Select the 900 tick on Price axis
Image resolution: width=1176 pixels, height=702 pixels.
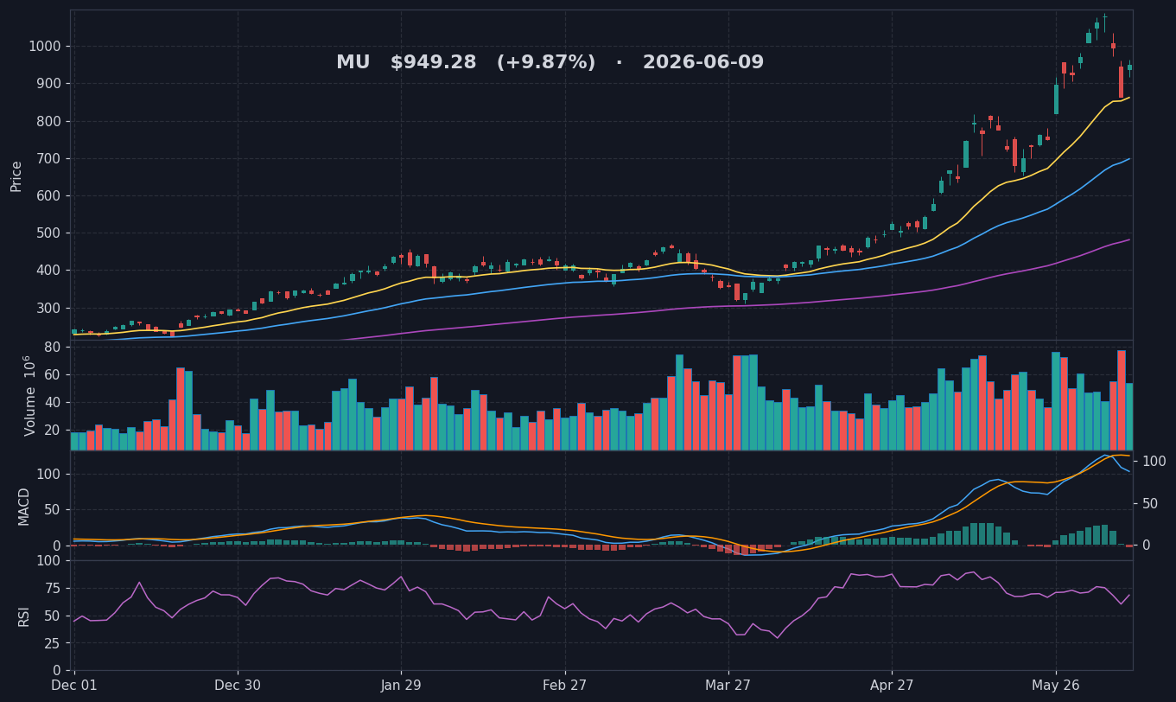tap(48, 84)
